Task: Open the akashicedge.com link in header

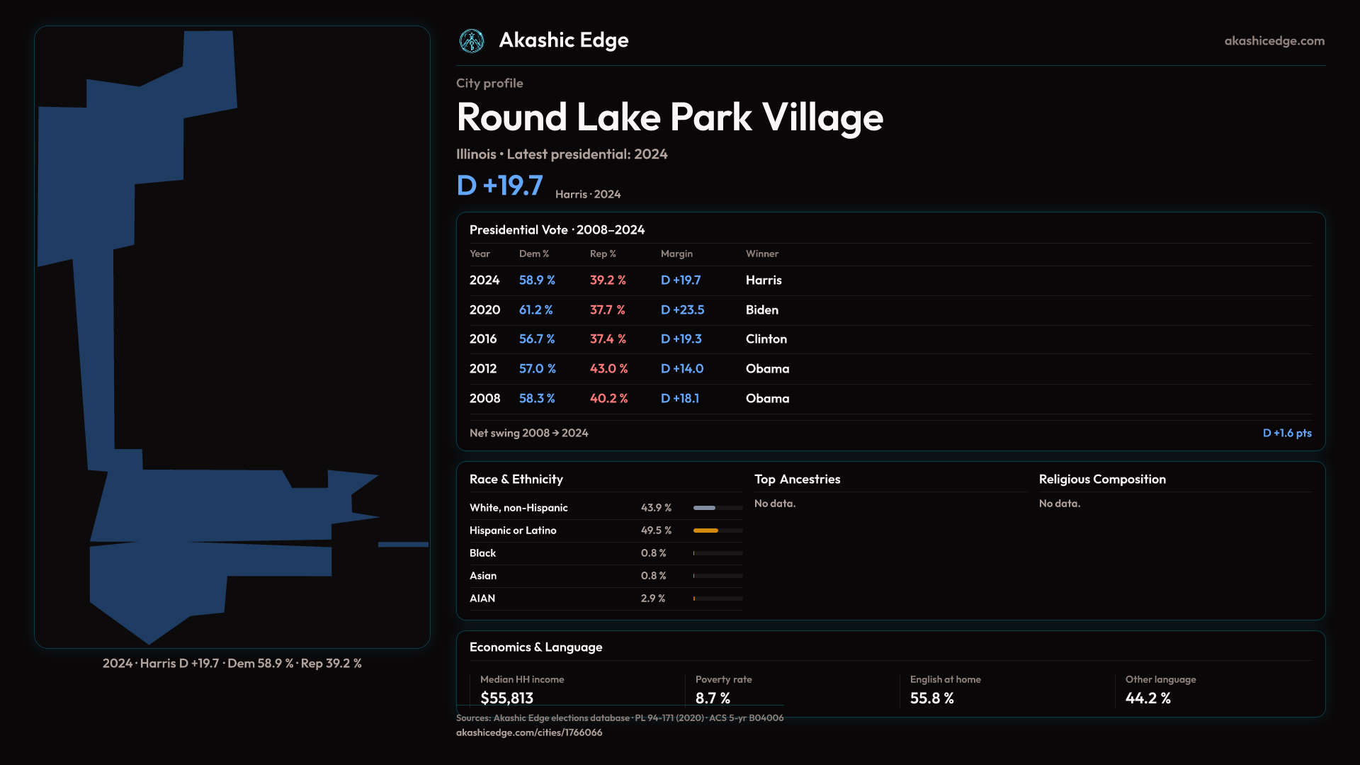Action: (1274, 41)
